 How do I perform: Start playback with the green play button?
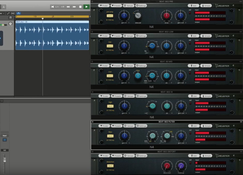(x=87, y=7)
